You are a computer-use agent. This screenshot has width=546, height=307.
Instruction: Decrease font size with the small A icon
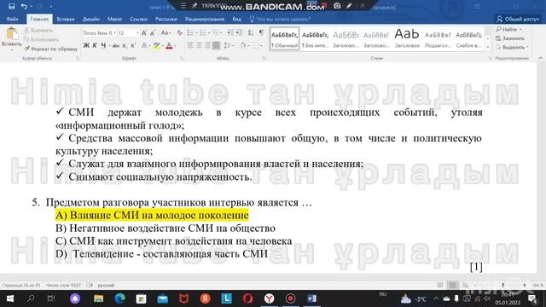[153, 33]
